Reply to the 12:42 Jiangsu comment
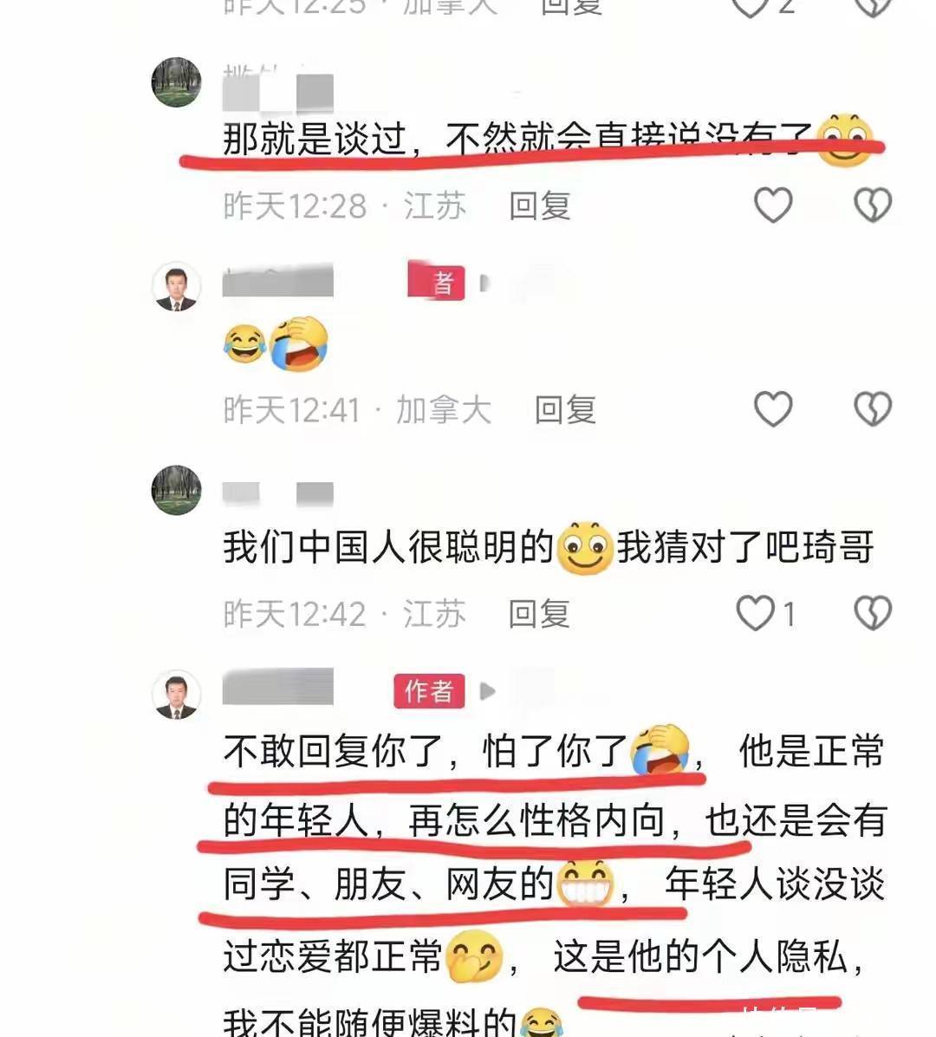The width and height of the screenshot is (936, 1037). pos(539,614)
